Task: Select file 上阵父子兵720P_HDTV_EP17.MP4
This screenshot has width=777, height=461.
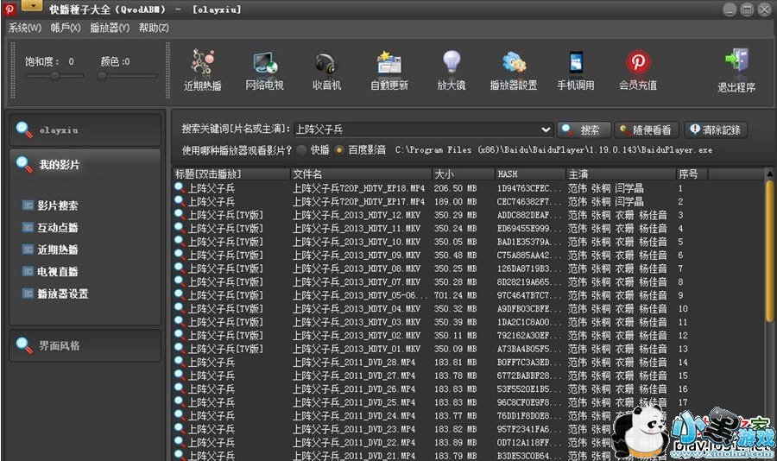Action: [x=358, y=201]
